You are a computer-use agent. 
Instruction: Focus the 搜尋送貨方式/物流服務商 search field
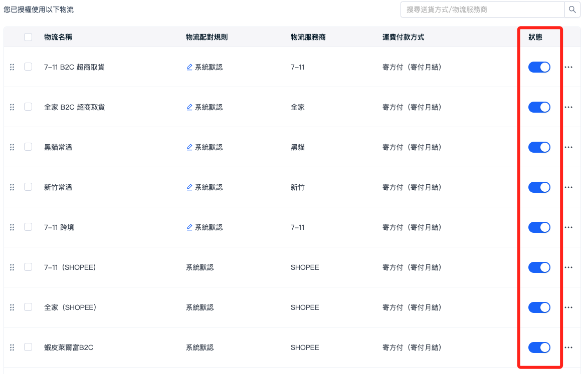tap(483, 10)
